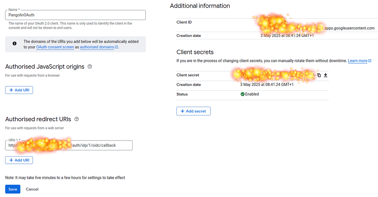Cancel the OAuth client changes
This screenshot has height=197, width=378.
pyautogui.click(x=32, y=189)
